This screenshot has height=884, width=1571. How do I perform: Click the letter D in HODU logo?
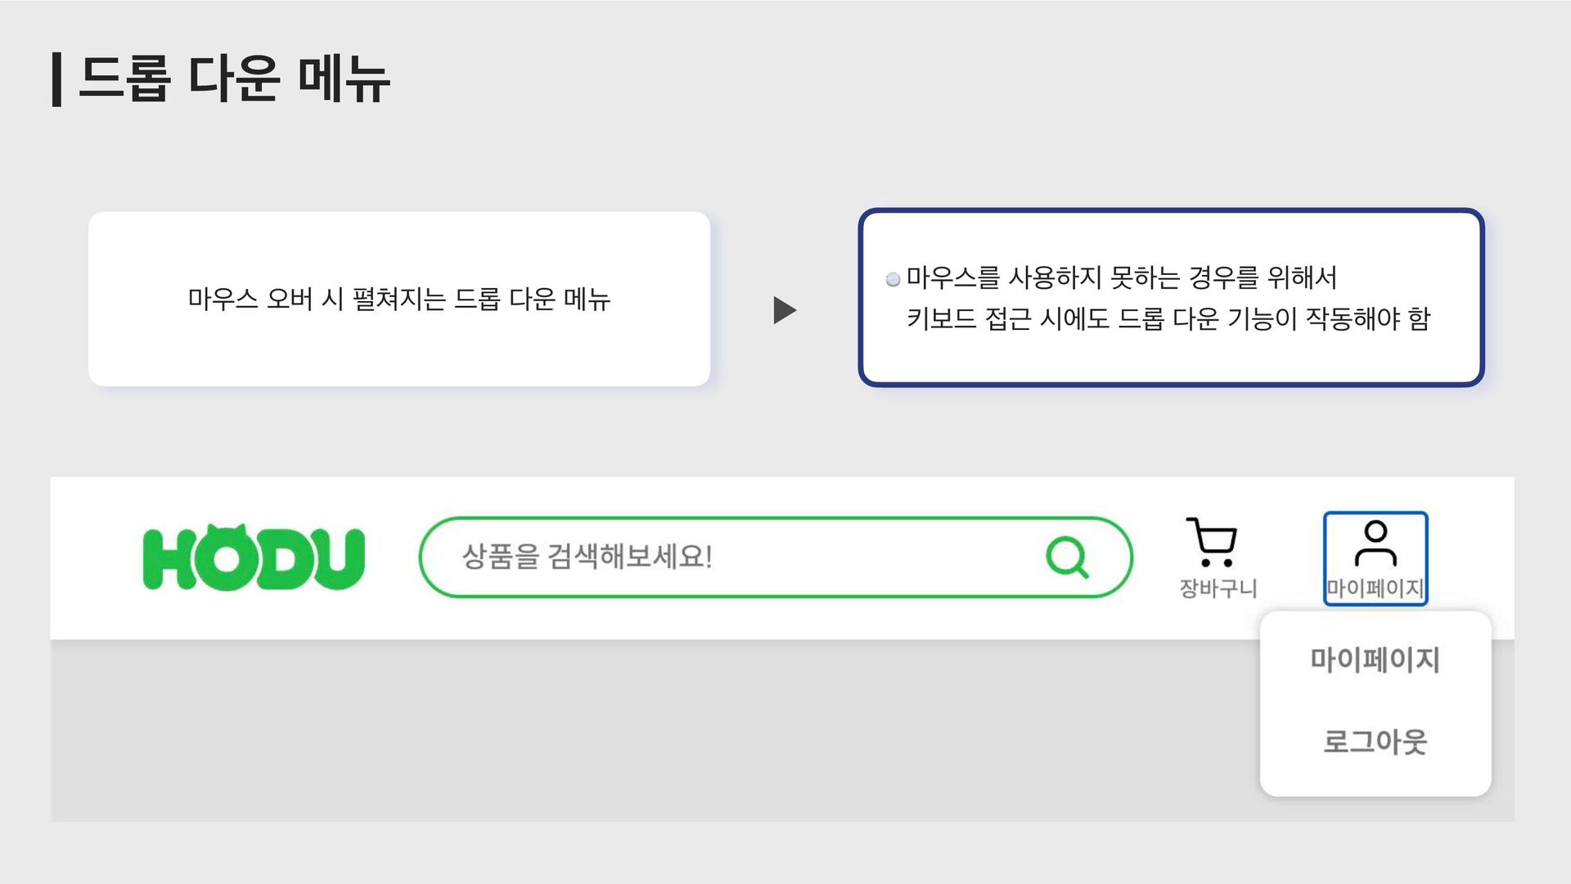[282, 559]
